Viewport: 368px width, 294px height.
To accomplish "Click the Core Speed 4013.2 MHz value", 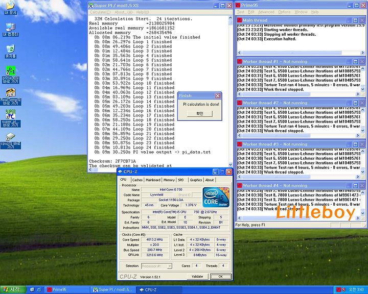I will pyautogui.click(x=155, y=239).
